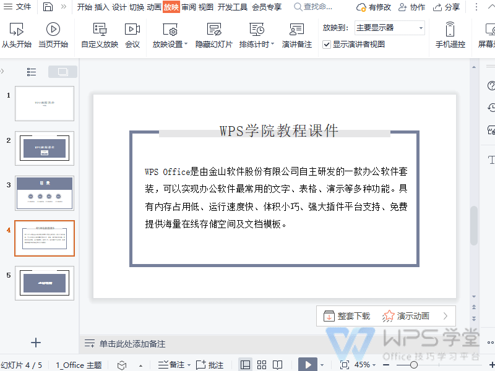Image resolution: width=495 pixels, height=371 pixels.
Task: Open custom slideshow (自定义放映)
Action: (x=100, y=35)
